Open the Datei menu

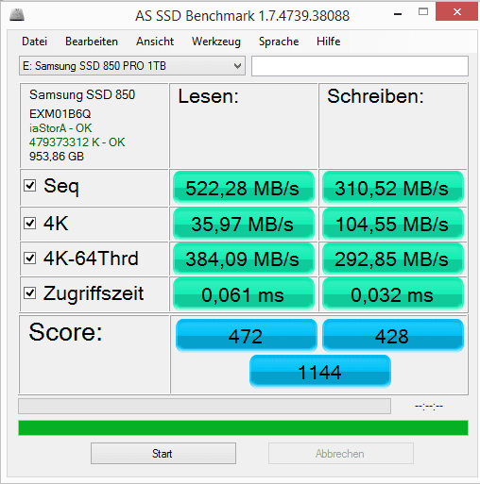[x=35, y=42]
